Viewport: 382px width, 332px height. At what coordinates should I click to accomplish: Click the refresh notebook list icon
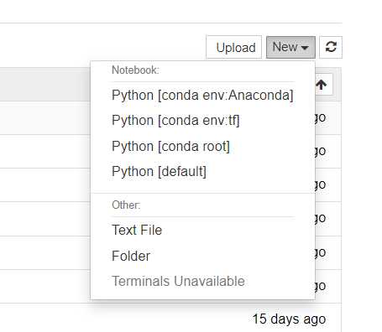[331, 47]
